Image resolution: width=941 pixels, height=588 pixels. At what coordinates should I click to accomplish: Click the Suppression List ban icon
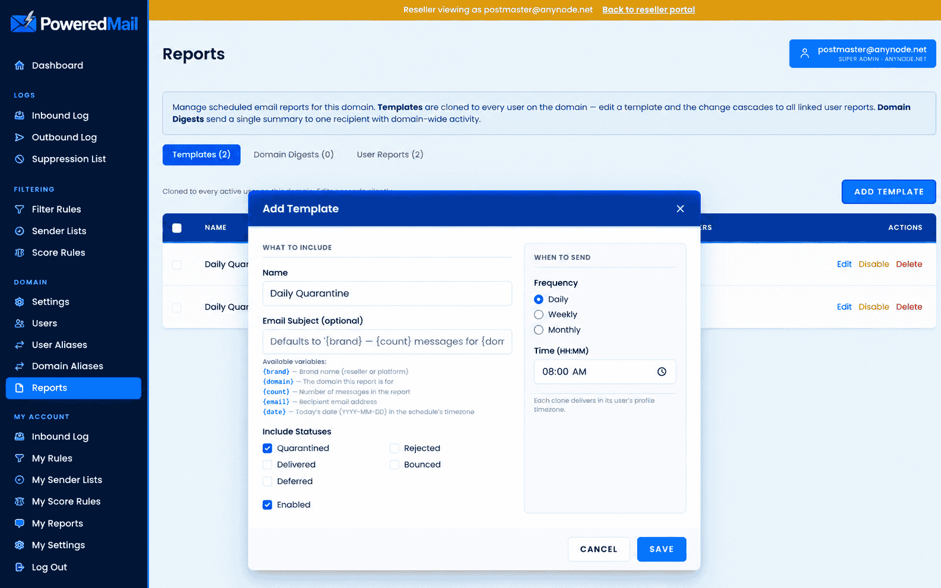(x=20, y=159)
